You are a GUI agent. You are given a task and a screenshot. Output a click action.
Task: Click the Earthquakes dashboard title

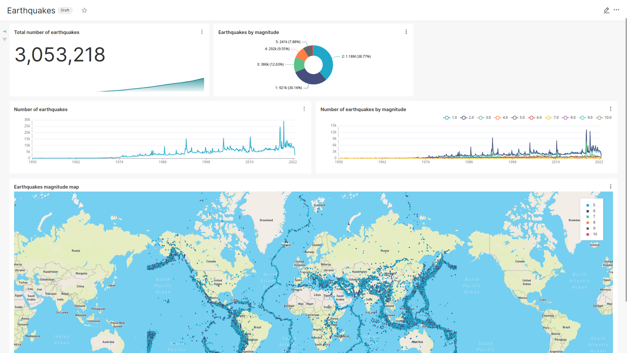point(31,10)
